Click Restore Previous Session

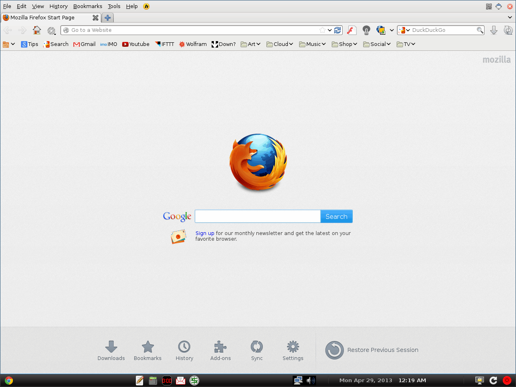point(372,350)
